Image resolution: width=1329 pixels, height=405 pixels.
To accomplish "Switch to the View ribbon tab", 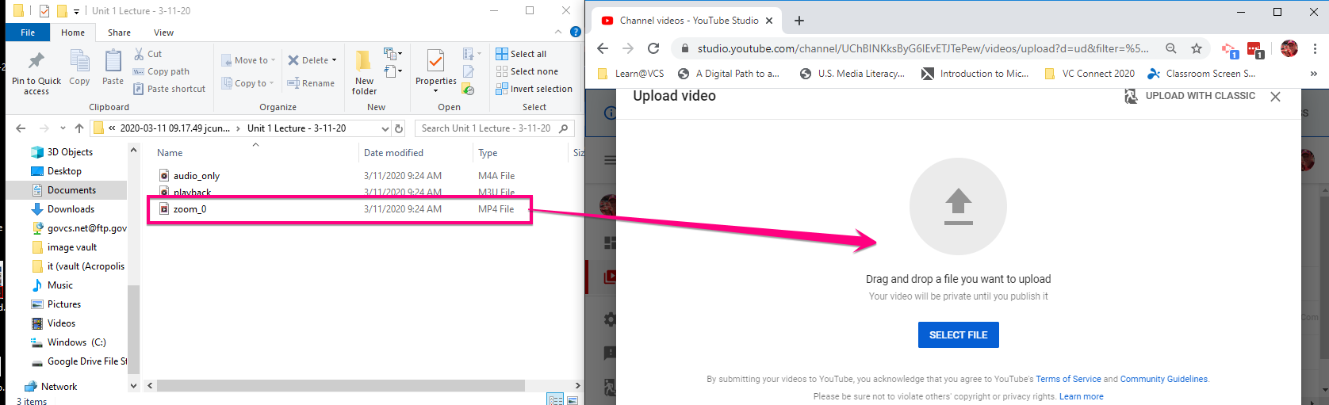I will coord(163,32).
